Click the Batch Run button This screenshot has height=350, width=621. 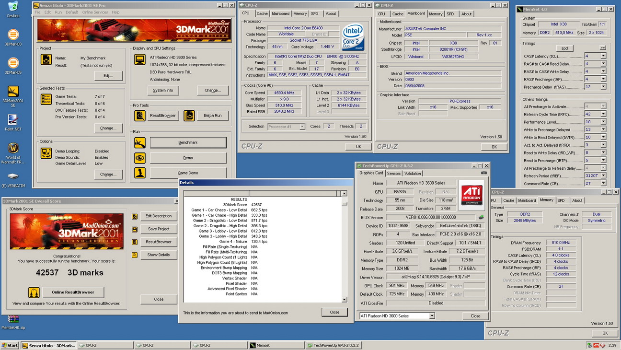(x=213, y=116)
